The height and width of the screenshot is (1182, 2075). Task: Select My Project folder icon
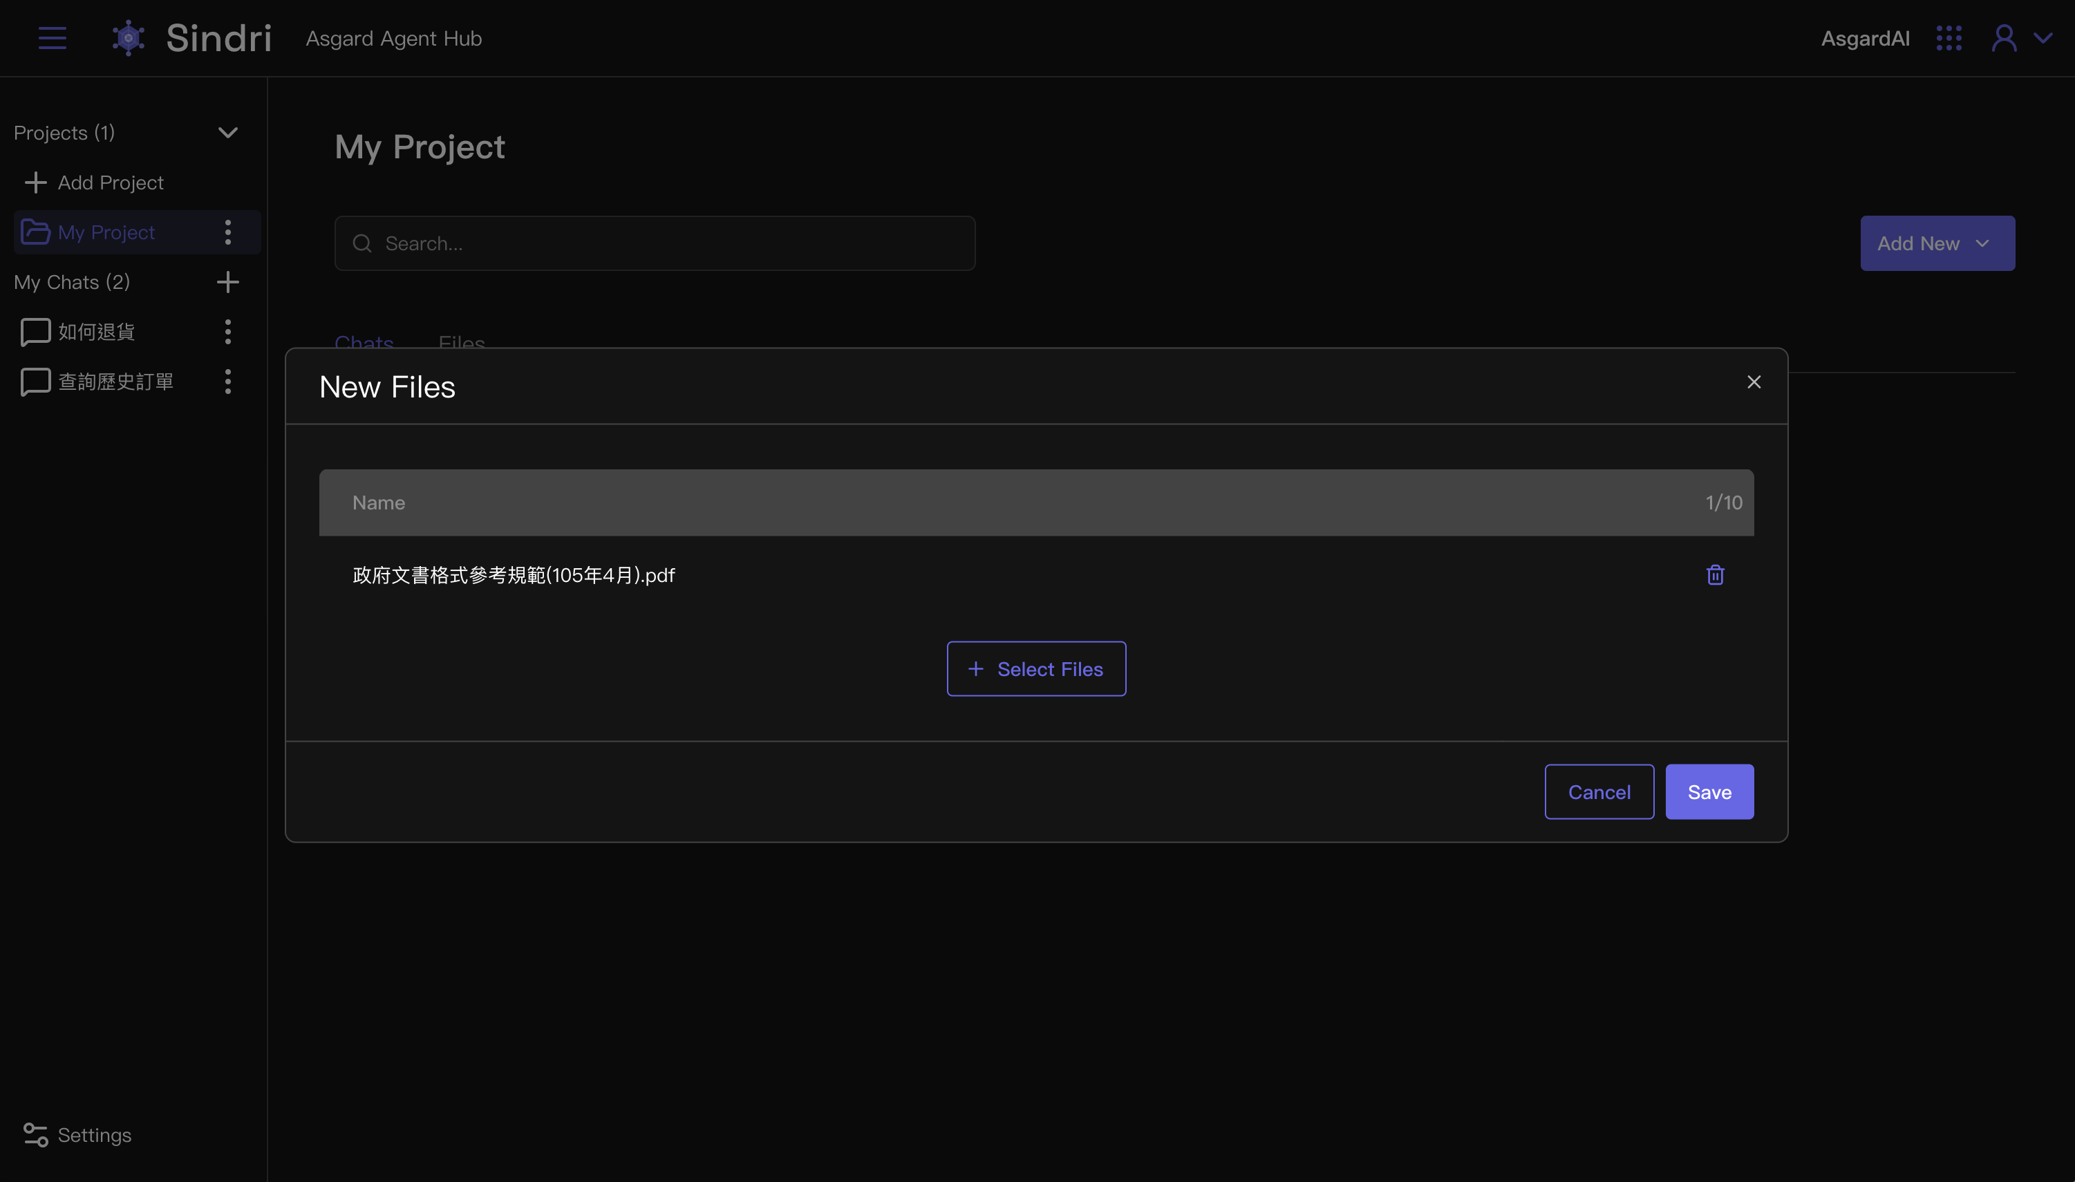pos(35,232)
